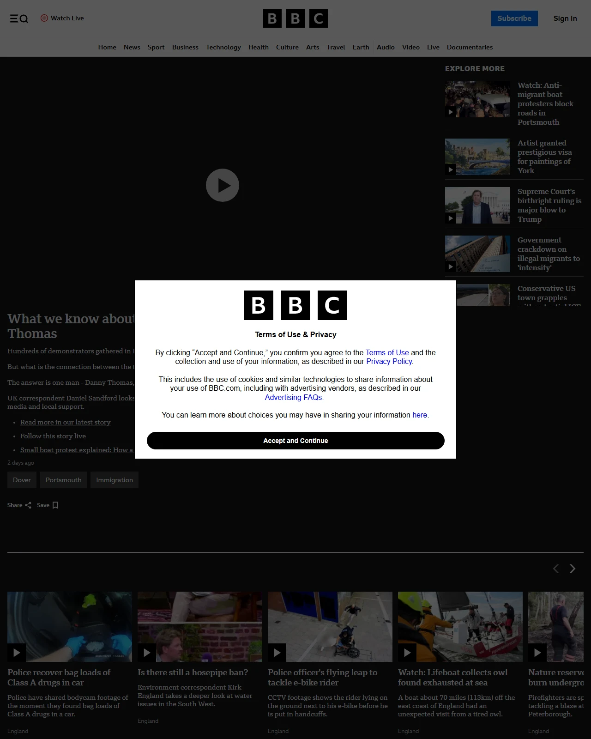Open 'Artist granted prestigious visa' headline

click(x=544, y=157)
